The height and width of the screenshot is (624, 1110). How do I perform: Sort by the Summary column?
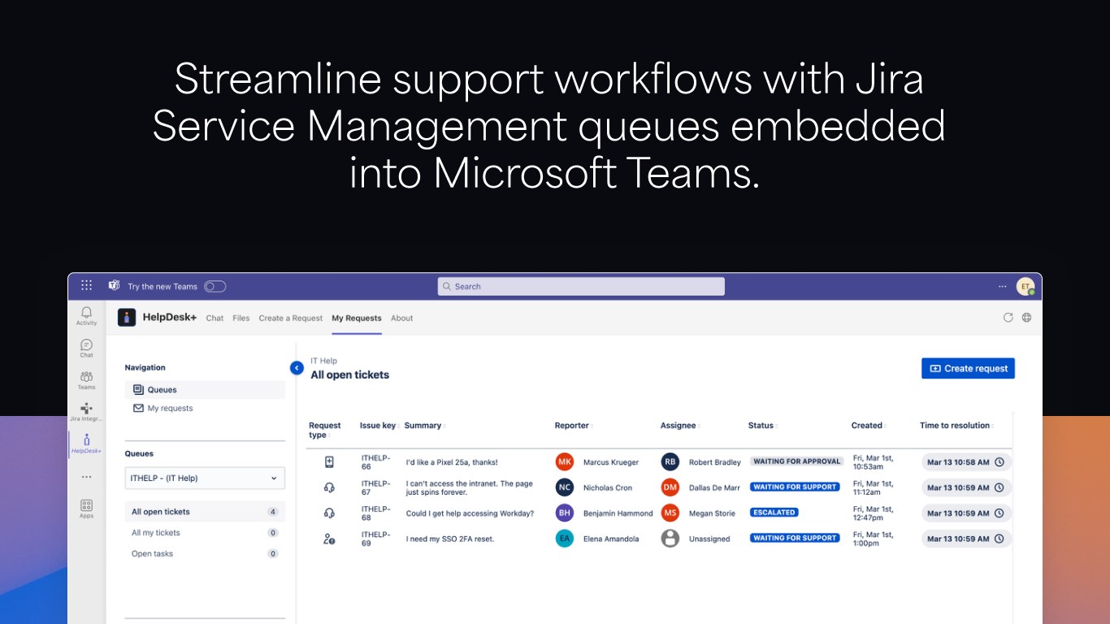coord(424,426)
